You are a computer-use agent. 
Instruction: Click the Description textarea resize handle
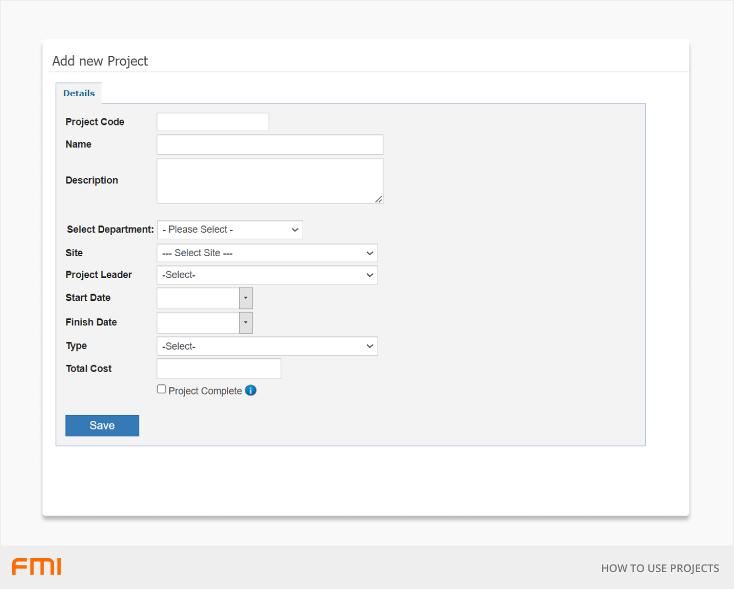(378, 199)
